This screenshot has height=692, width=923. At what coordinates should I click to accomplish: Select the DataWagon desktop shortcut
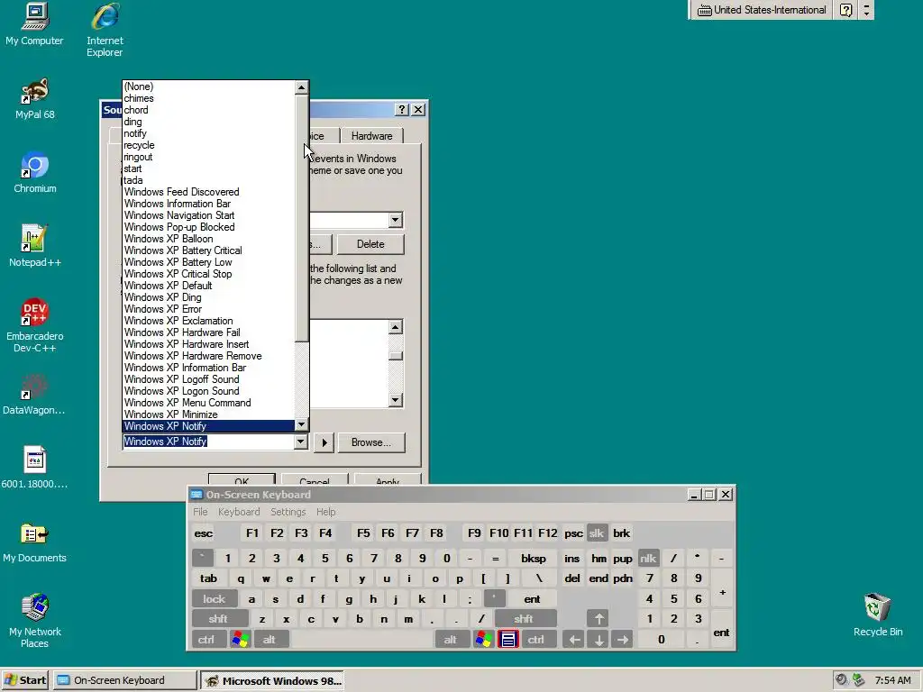34,395
